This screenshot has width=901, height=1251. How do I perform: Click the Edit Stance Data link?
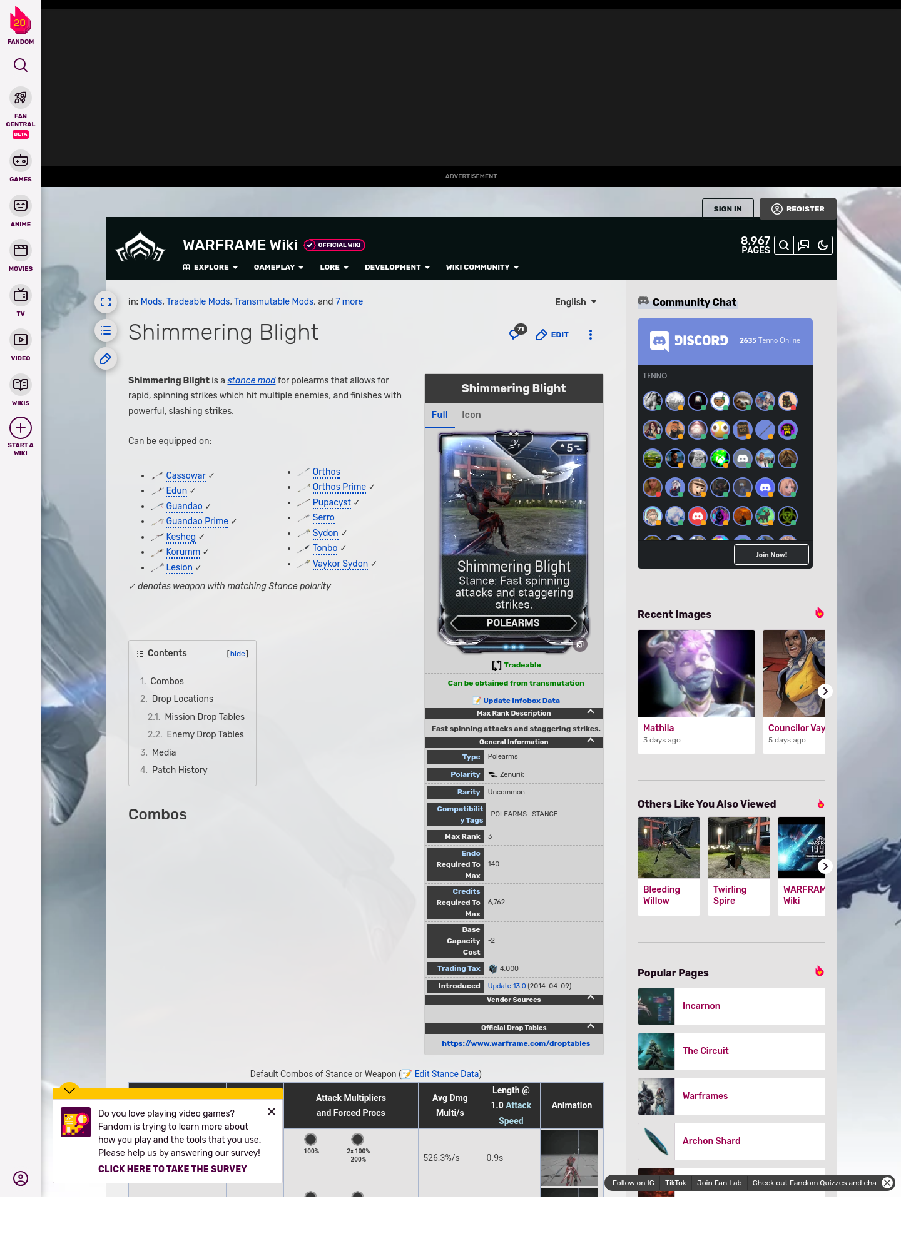click(447, 1074)
